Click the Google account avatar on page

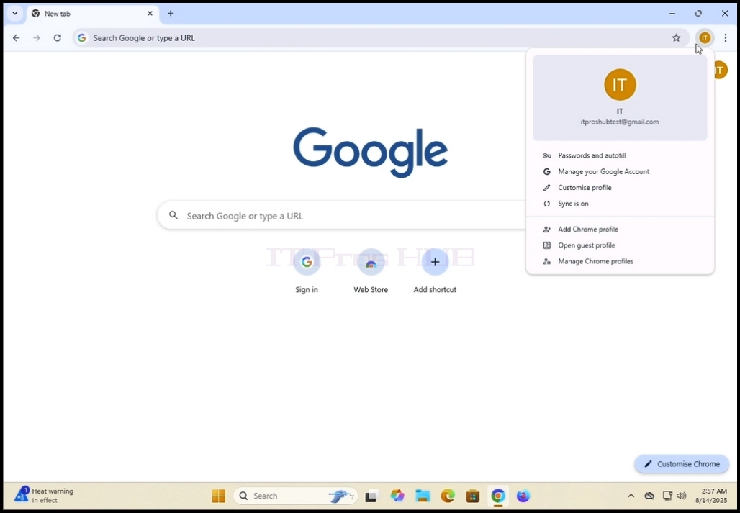pos(720,71)
